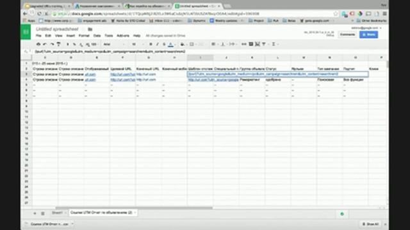The width and height of the screenshot is (410, 230).
Task: Open the horizontal align dropdown
Action: click(214, 44)
